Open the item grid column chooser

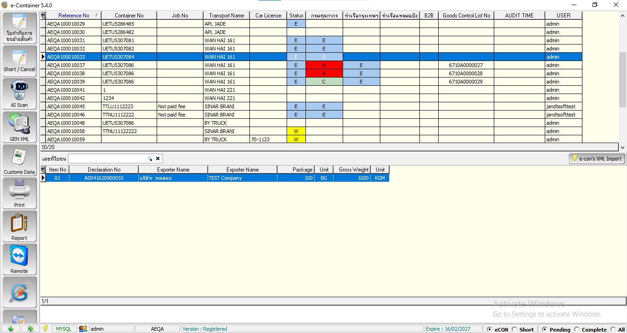[x=43, y=170]
